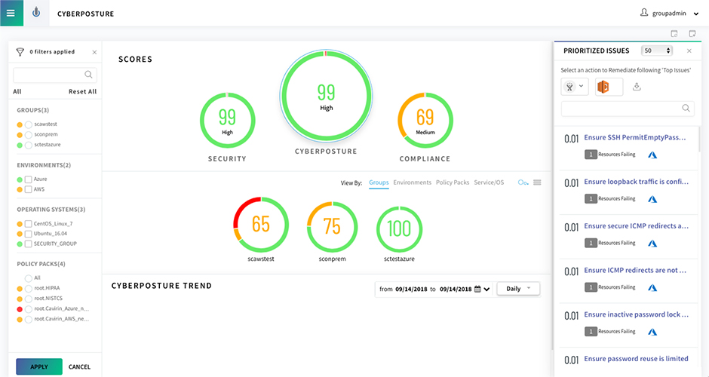
Task: Select the scawstest group radio button
Action: click(x=29, y=124)
